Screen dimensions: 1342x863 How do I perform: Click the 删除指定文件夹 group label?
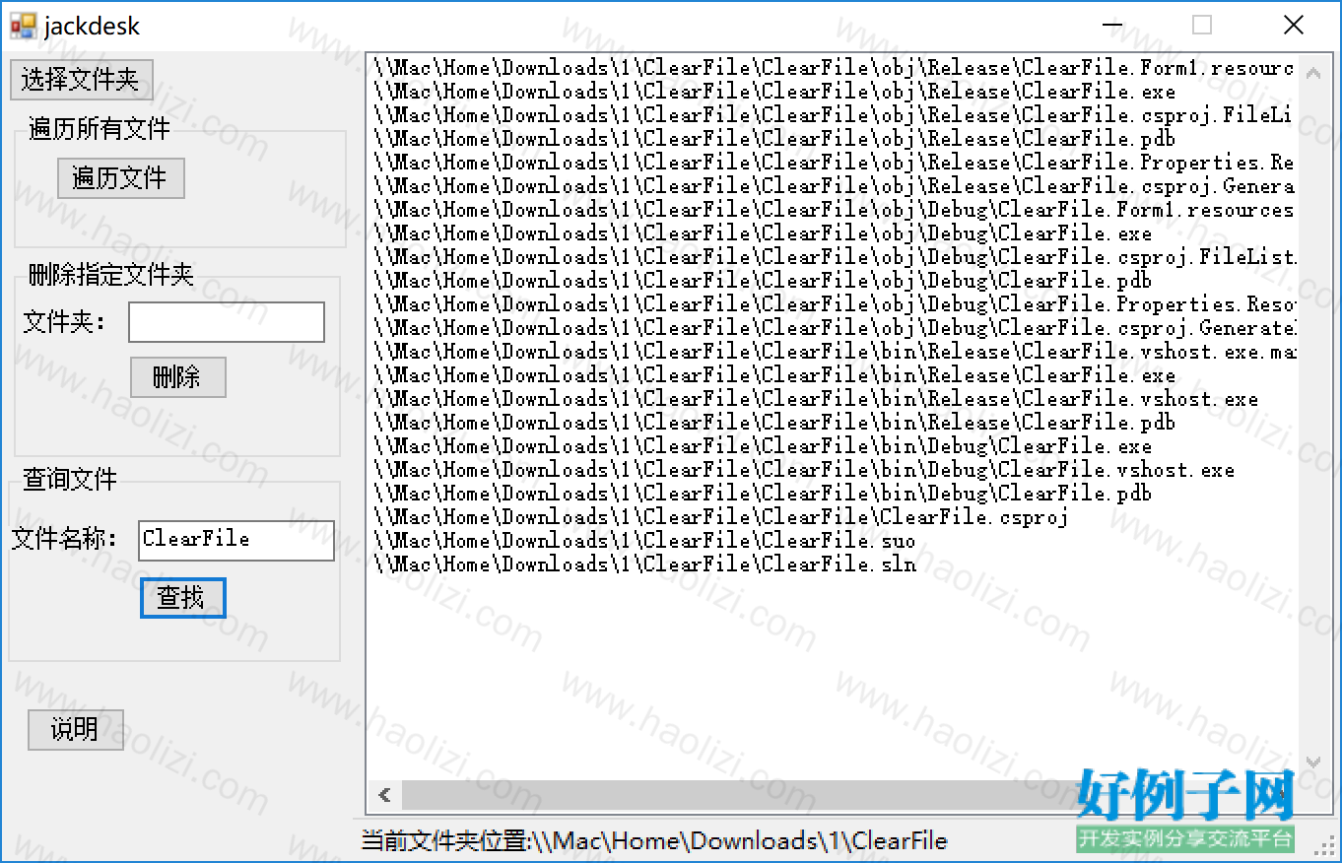110,275
